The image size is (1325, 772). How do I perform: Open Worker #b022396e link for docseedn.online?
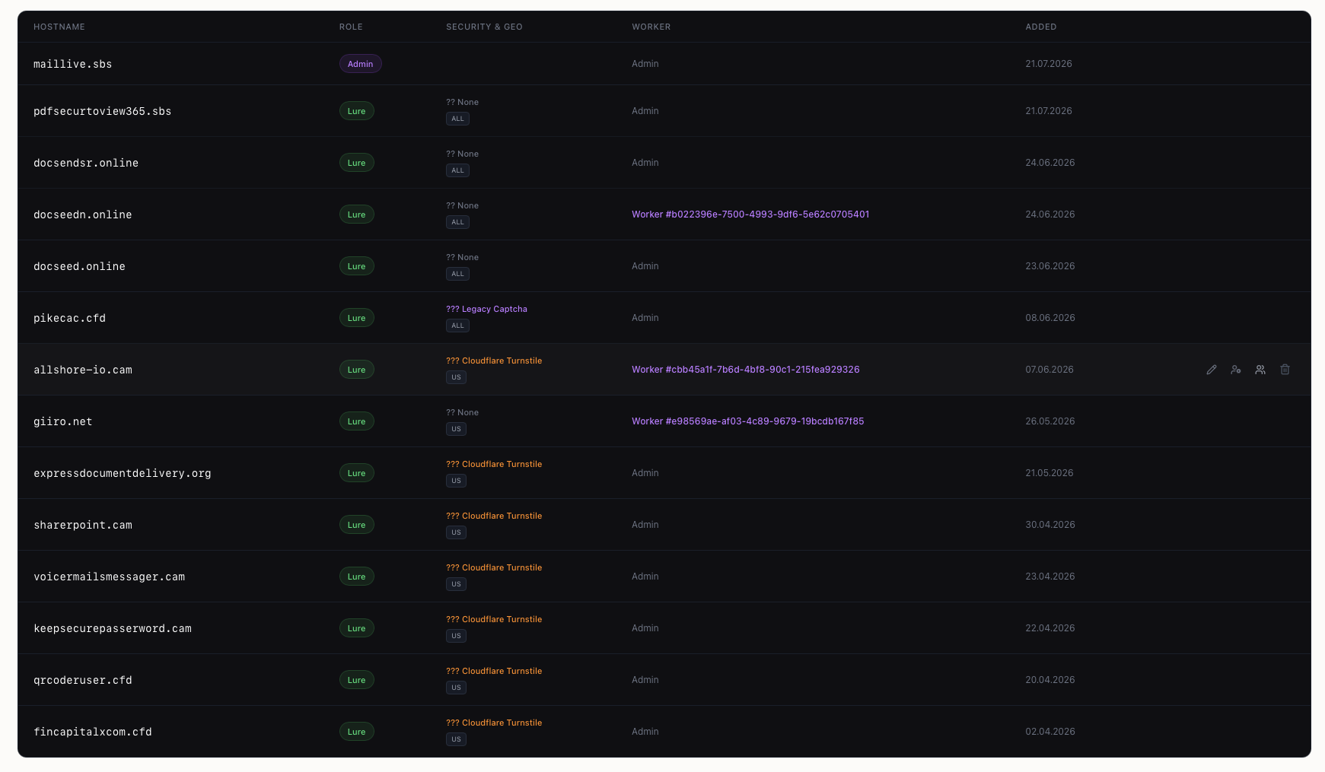[750, 214]
